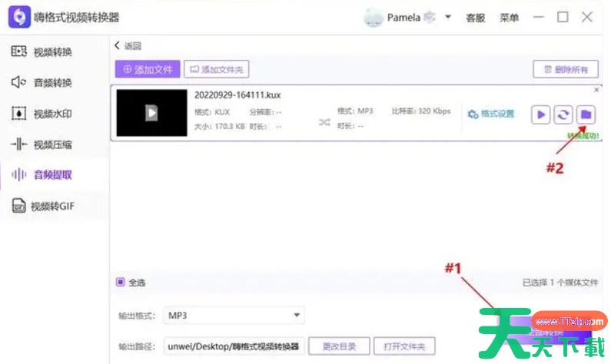Click the 输出路径 path field
Viewport: 611px width, 364px height.
tap(234, 346)
